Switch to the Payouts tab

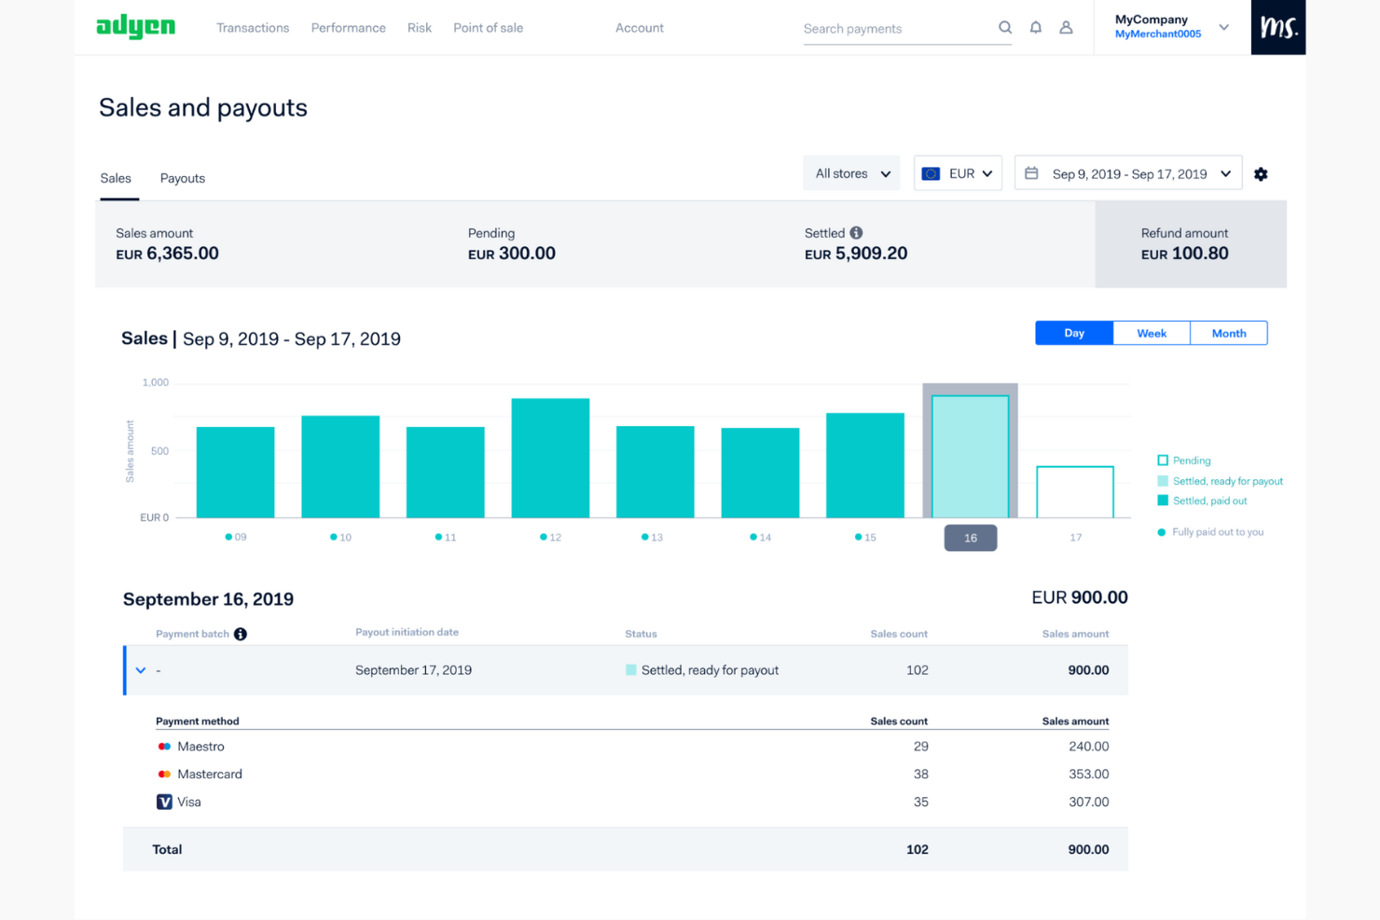coord(183,178)
